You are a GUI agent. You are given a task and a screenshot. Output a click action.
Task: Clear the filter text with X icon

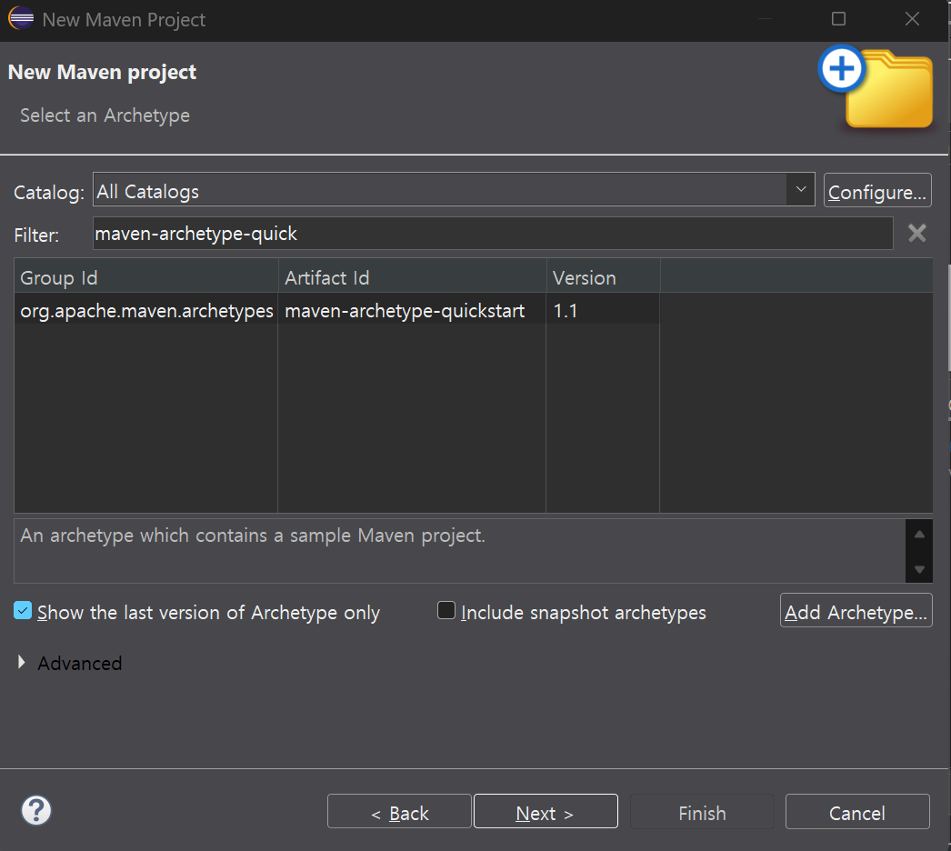coord(916,233)
